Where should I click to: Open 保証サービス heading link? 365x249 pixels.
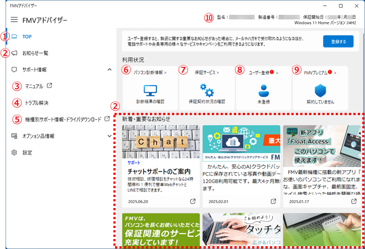(x=207, y=72)
